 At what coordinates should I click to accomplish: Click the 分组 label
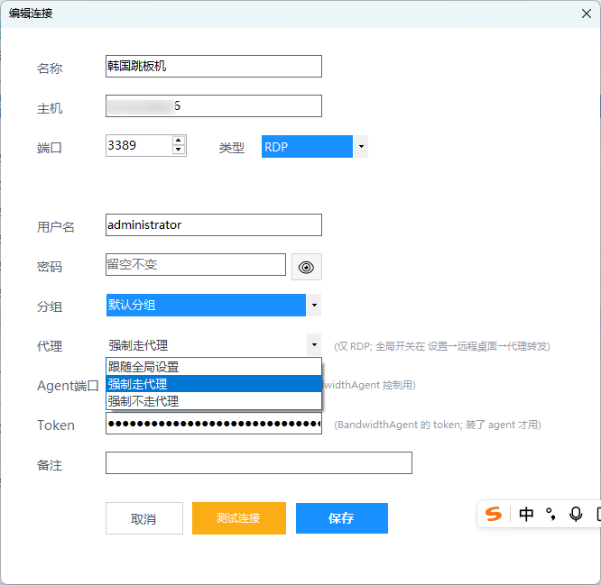point(50,306)
